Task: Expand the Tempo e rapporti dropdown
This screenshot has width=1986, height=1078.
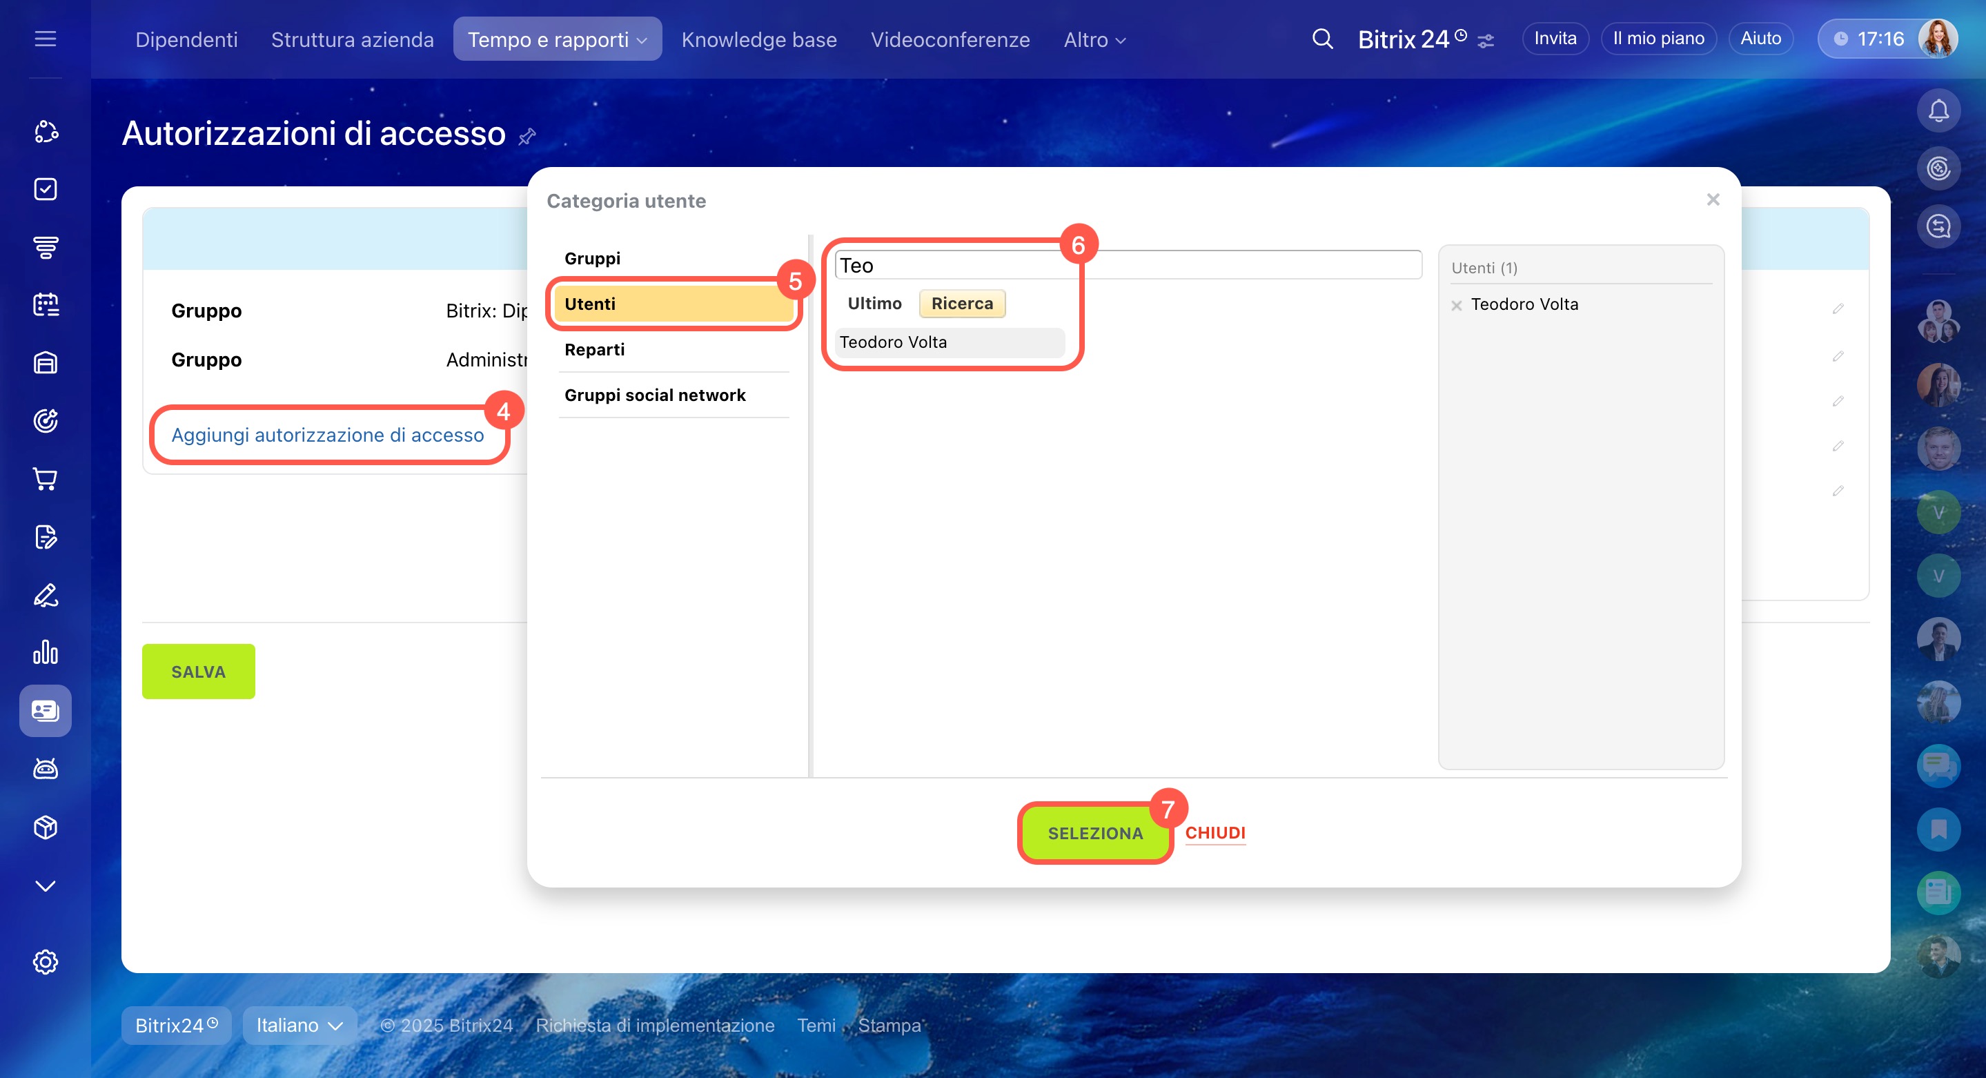Action: tap(557, 39)
